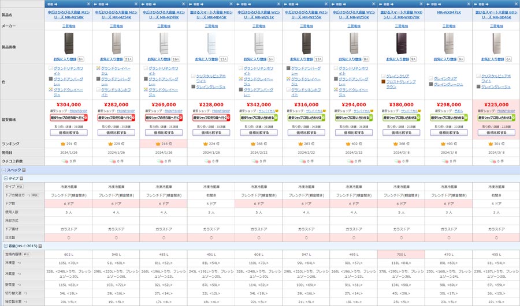Contact the cheapest shop for ¥380,000
Viewport: 520px width, 306px height.
point(402,118)
